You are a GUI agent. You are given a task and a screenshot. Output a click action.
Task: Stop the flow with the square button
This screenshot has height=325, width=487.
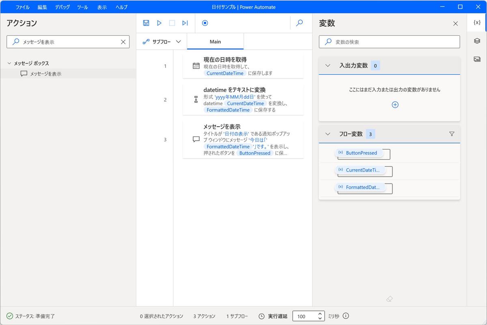coord(172,23)
